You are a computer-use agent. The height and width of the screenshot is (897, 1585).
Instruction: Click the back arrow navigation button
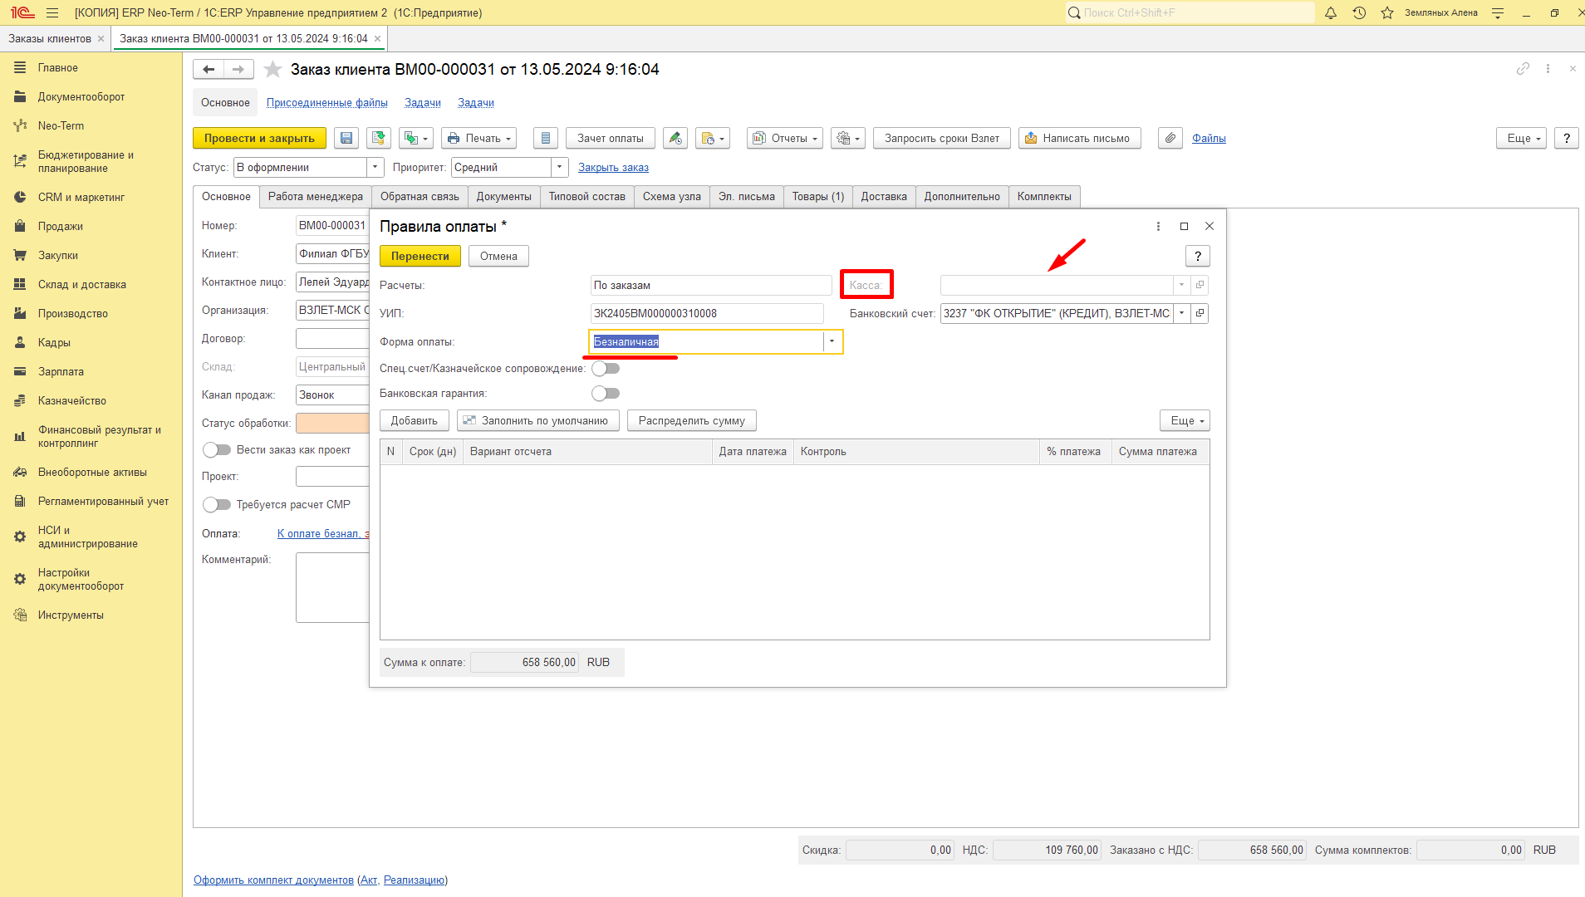(209, 70)
